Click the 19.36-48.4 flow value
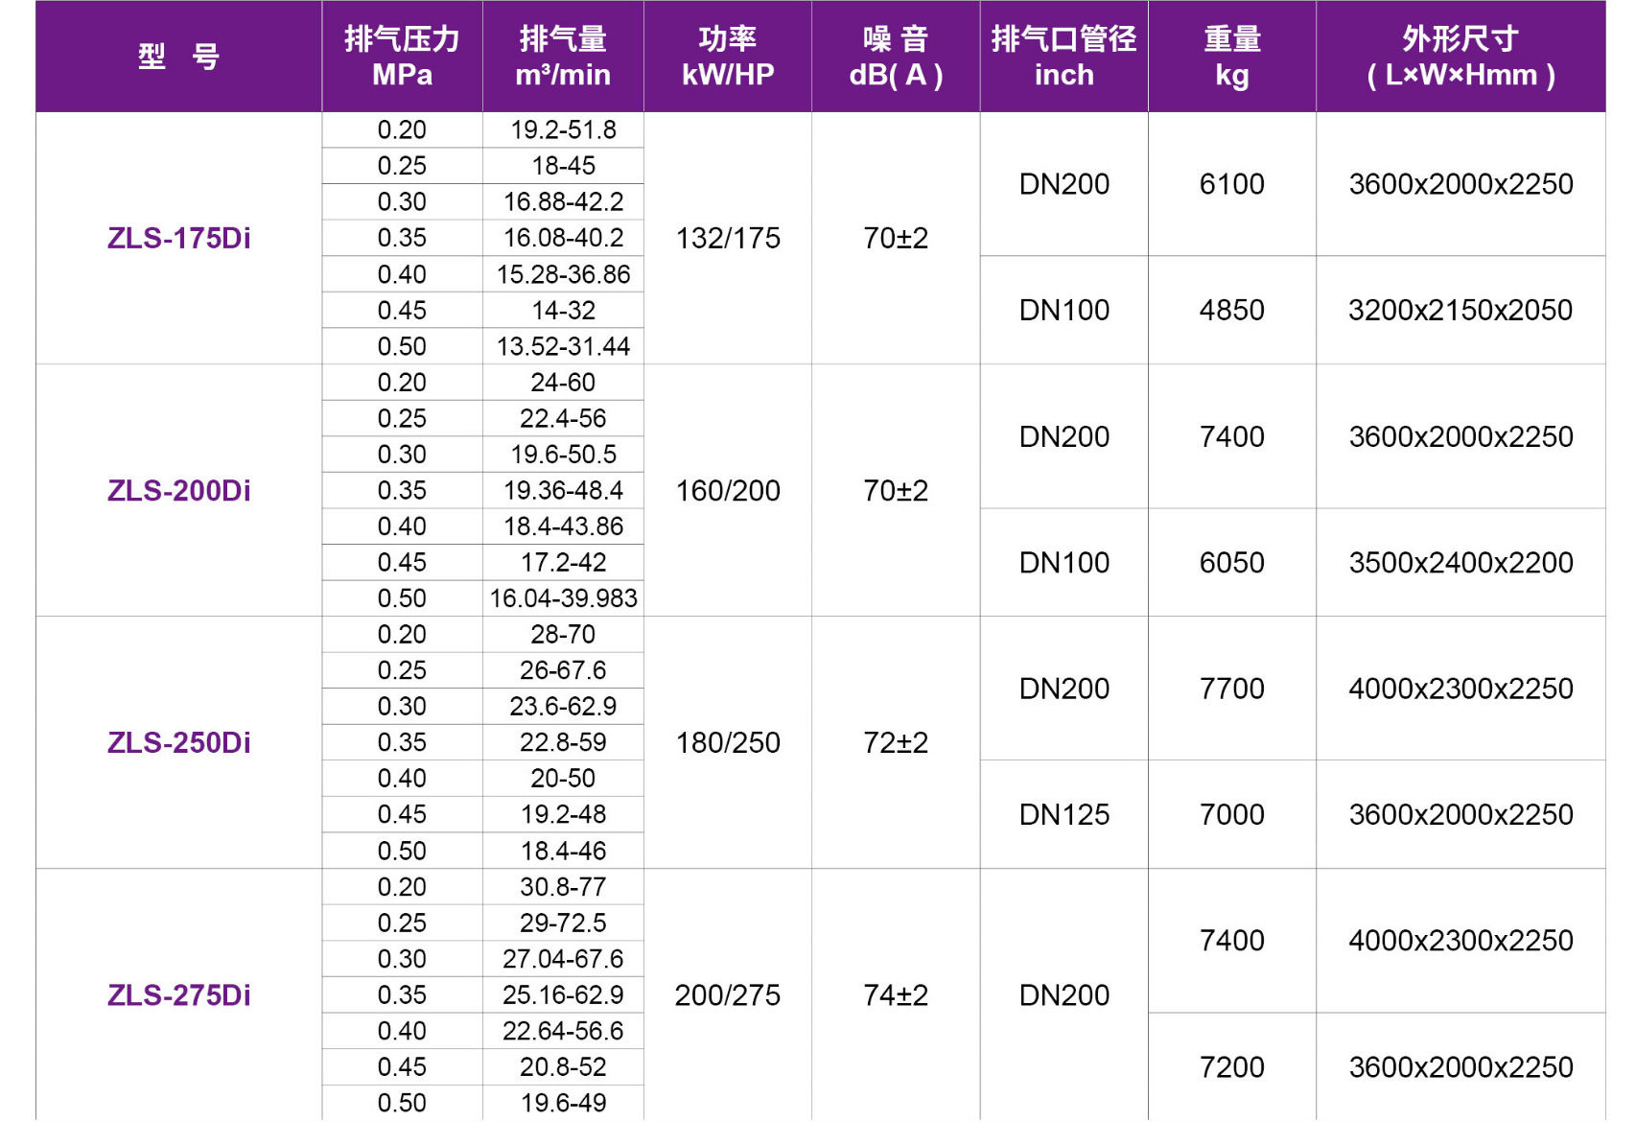The height and width of the screenshot is (1122, 1636). pos(563,490)
